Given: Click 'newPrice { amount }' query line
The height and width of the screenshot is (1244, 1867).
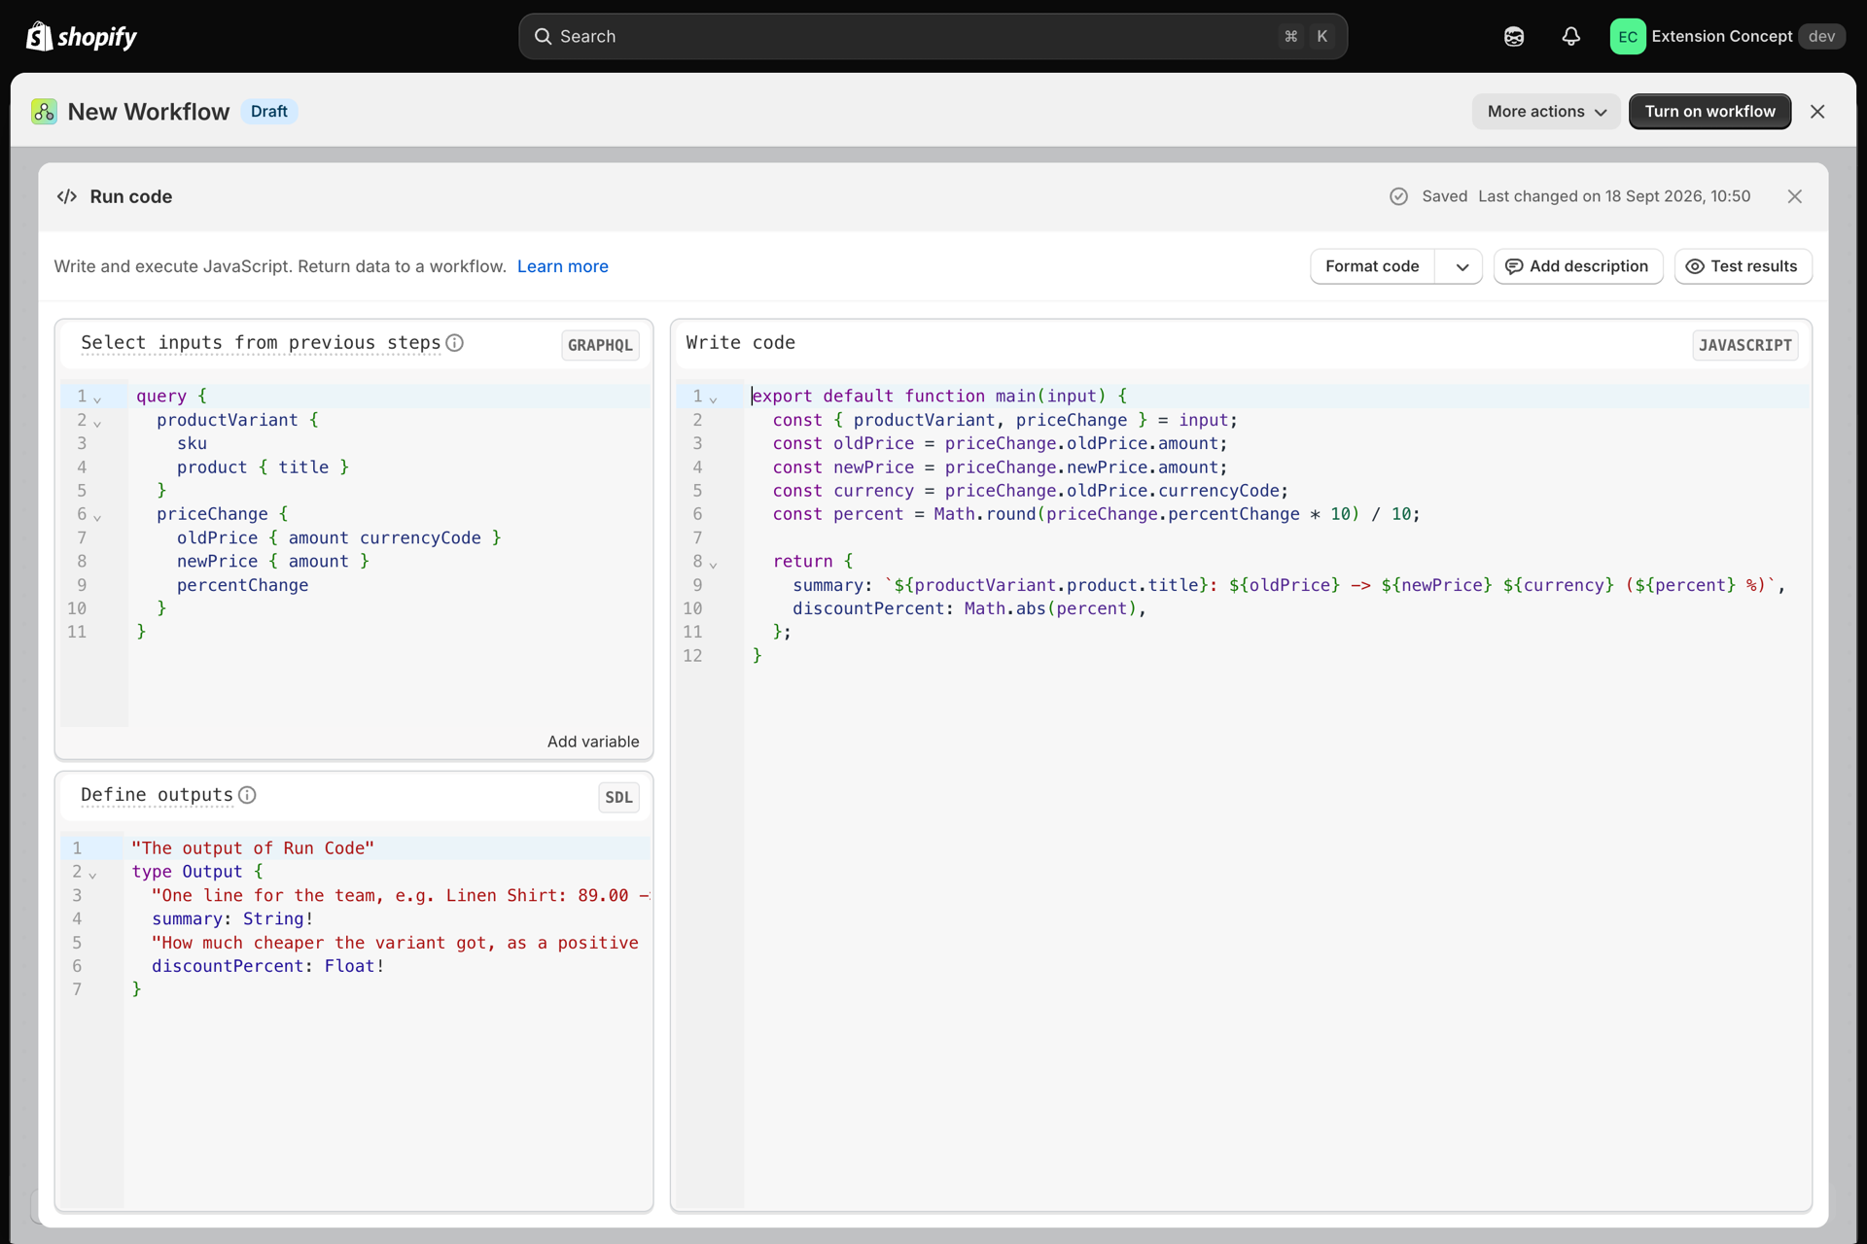Looking at the screenshot, I should 272,561.
